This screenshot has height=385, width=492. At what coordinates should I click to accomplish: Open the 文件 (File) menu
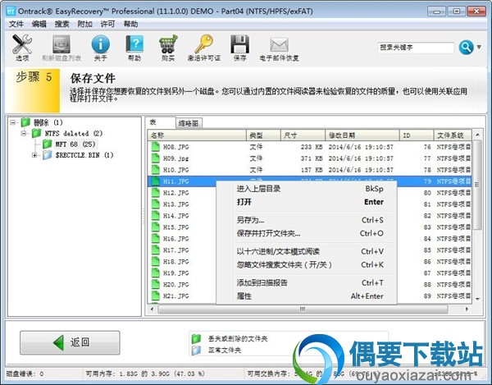pyautogui.click(x=16, y=24)
